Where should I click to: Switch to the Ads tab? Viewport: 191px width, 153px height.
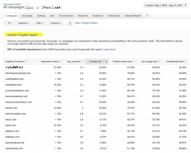[x=52, y=16]
